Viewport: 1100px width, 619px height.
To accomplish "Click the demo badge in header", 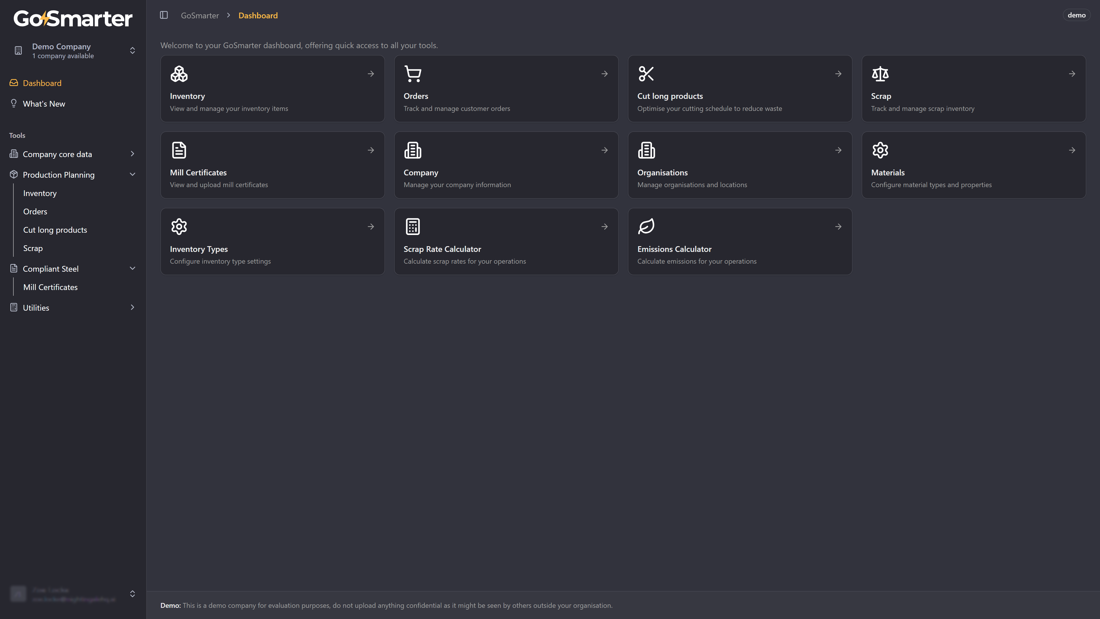I will [1076, 15].
